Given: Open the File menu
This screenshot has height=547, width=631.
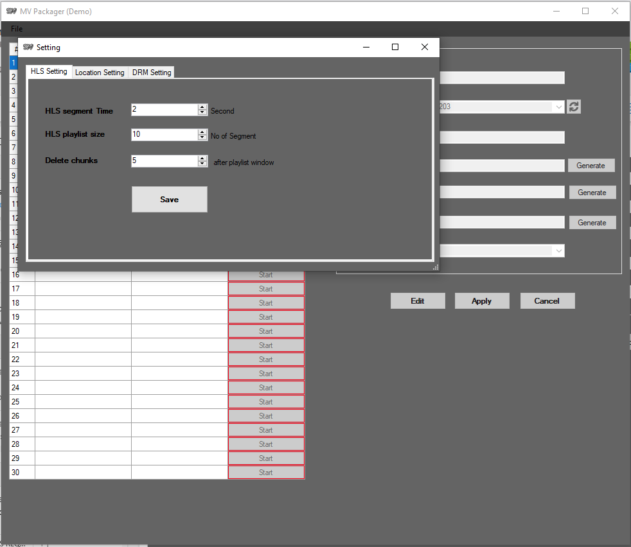Looking at the screenshot, I should click(17, 29).
